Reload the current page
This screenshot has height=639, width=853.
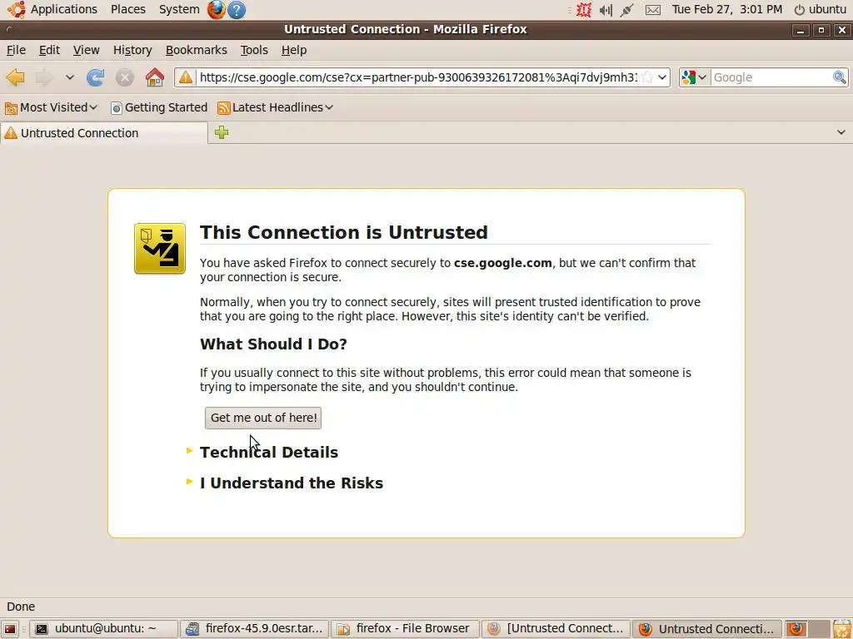[x=96, y=77]
